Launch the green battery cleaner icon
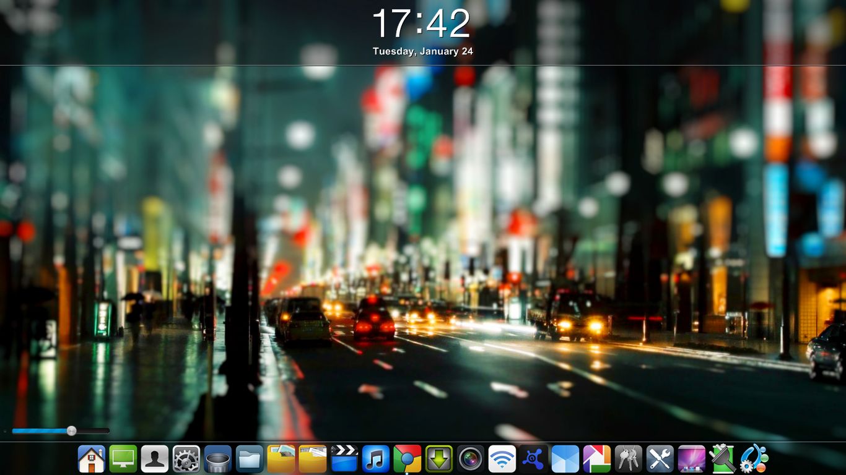The width and height of the screenshot is (846, 475). [723, 459]
